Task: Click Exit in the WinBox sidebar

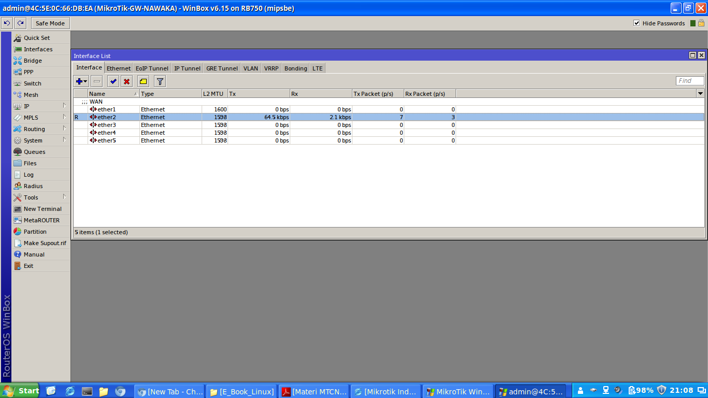Action: (40, 266)
